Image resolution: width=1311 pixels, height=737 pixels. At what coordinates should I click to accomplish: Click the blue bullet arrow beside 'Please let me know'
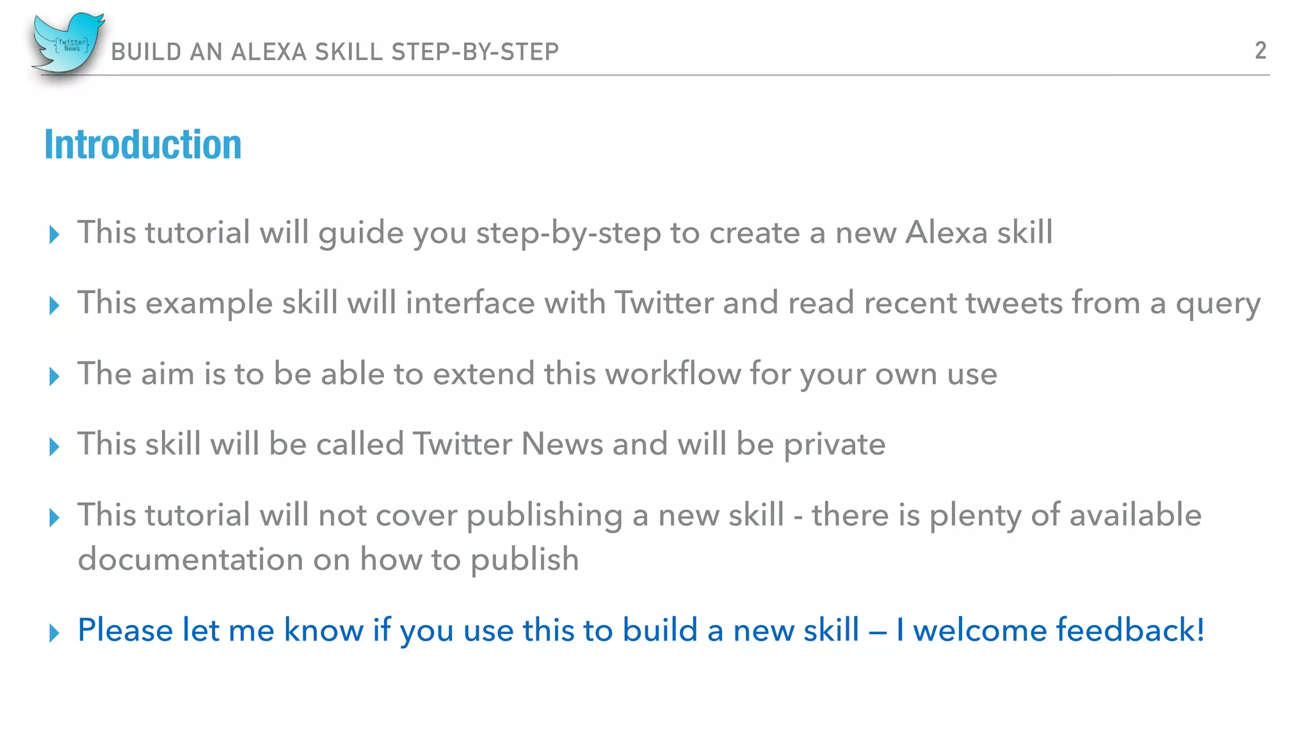tap(54, 633)
